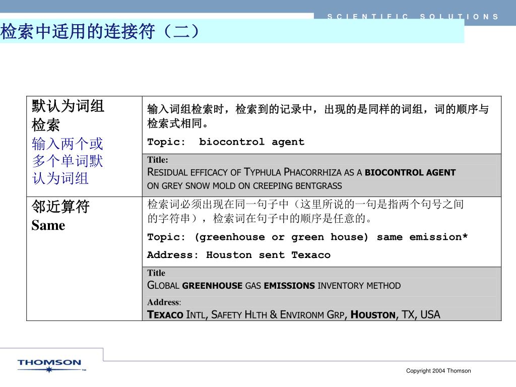Click the bold BIOCONTROL AGENT result text
The image size is (516, 387).
click(x=410, y=172)
